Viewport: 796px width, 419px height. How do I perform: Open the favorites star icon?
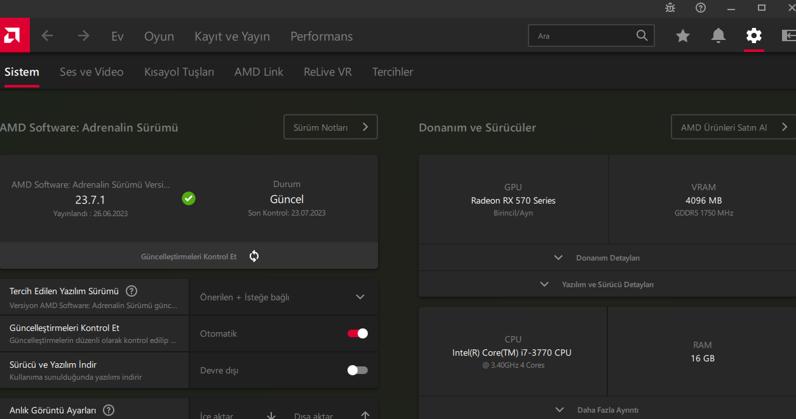[x=682, y=36]
